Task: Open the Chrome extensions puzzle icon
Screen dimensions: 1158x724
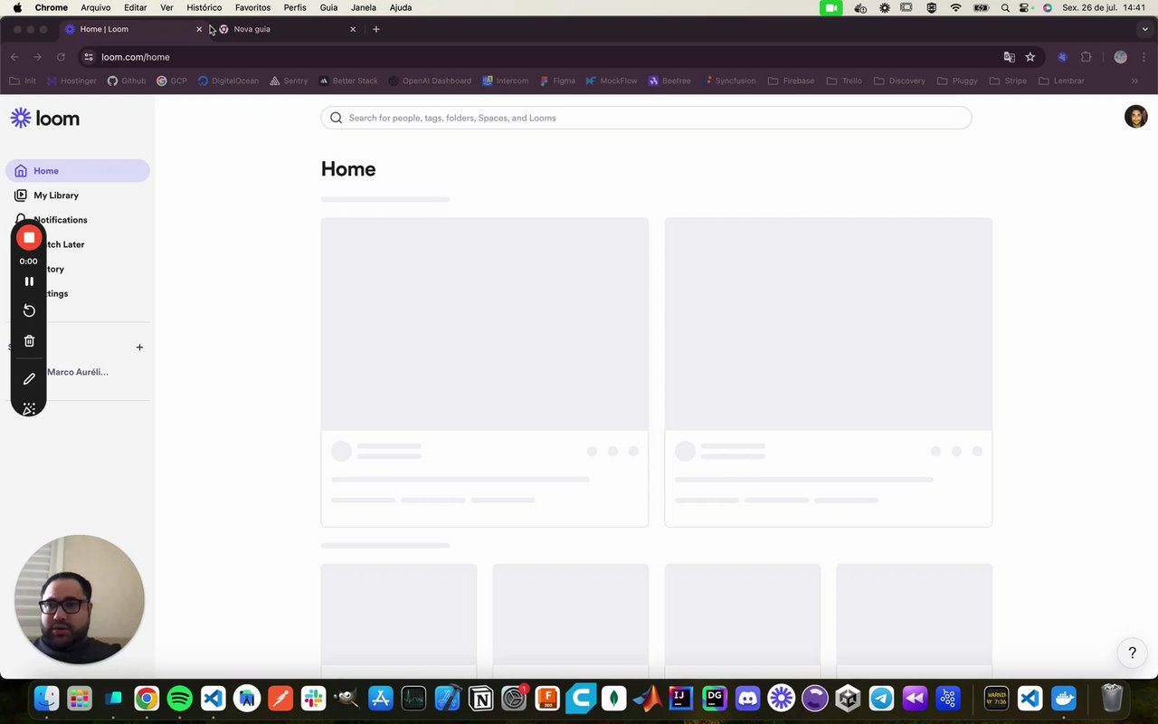Action: tap(1087, 57)
